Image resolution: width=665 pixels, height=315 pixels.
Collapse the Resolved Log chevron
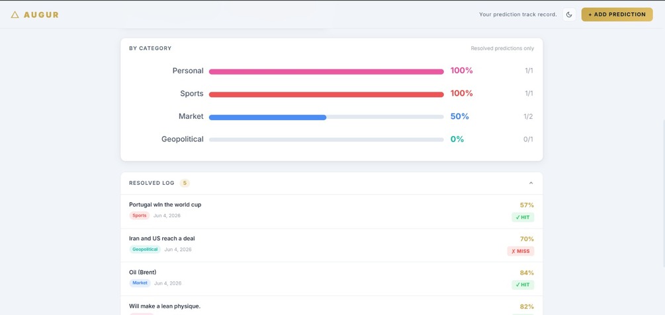click(531, 183)
